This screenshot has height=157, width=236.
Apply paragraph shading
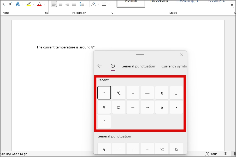coord(93,4)
